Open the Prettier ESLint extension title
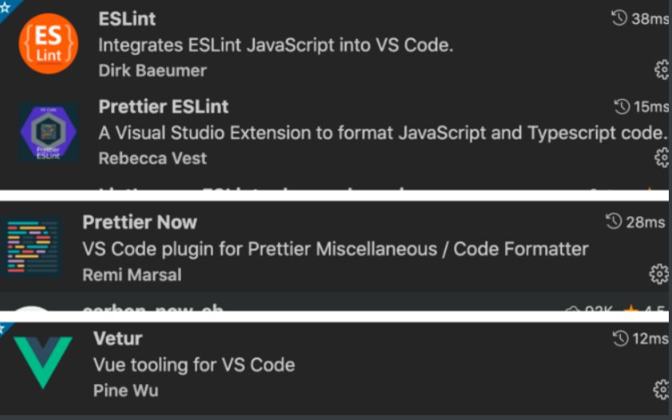This screenshot has width=672, height=420. pyautogui.click(x=164, y=107)
